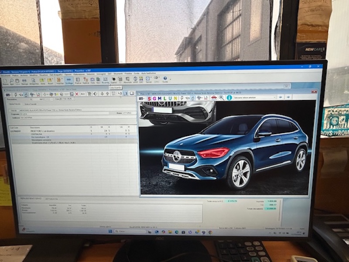Viewport: 349px width, 262px height.
Task: Click the red highlighted headlight on car image
Action: [213, 153]
